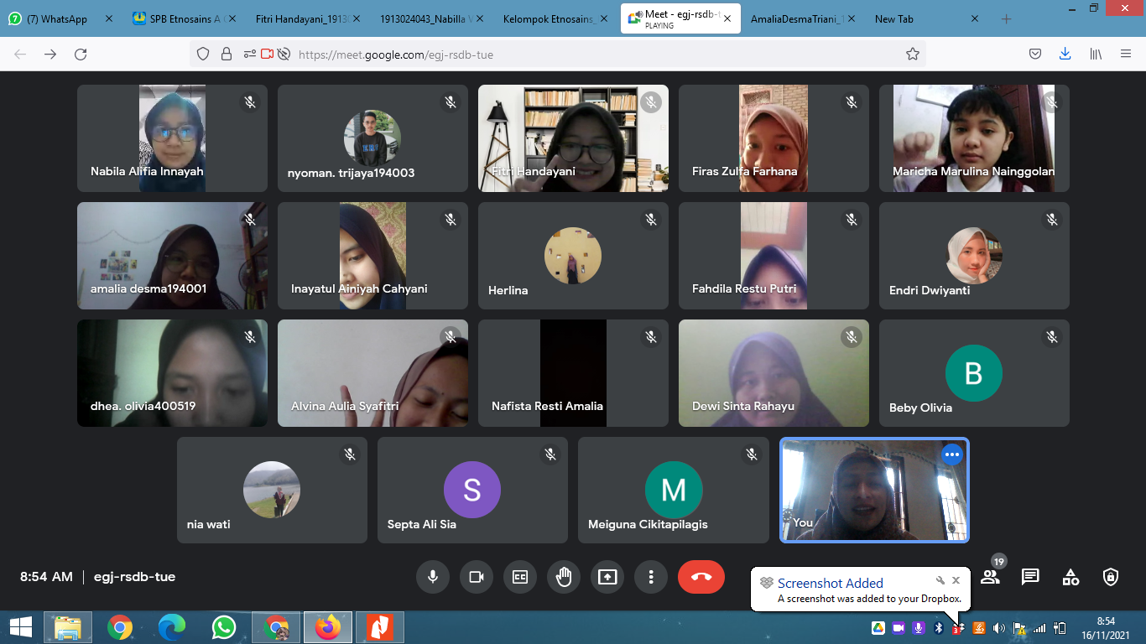Select Fitri Handayani's video tile
The image size is (1146, 644).
click(573, 138)
